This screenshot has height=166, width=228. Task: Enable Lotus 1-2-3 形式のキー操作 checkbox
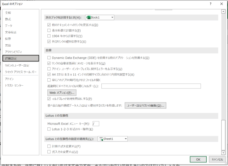coord(49,129)
